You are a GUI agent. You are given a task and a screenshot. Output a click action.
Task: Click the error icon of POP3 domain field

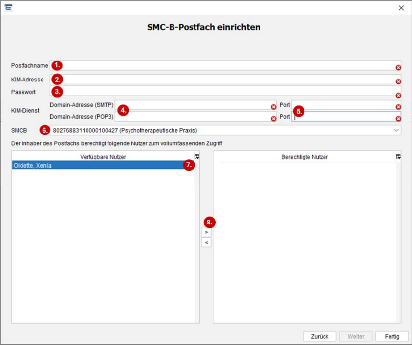274,119
